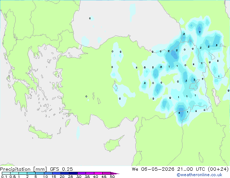
Task: Click the over-50 arrow tip of legend
Action: click(115, 173)
